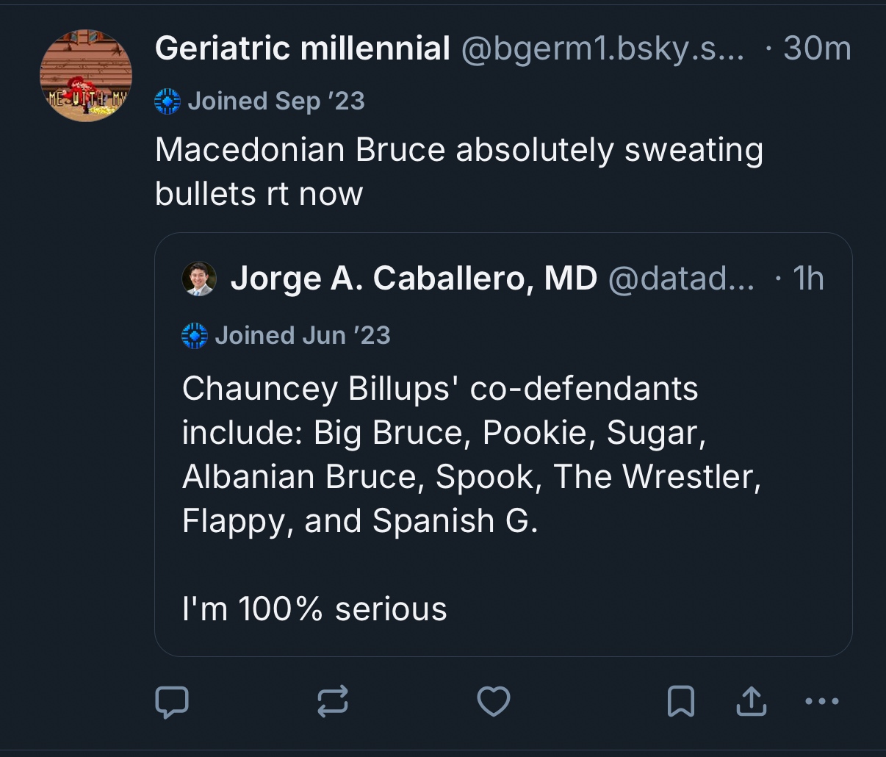Click the @bgerm1.bsky.s... handle
The image size is (886, 757).
click(x=602, y=49)
